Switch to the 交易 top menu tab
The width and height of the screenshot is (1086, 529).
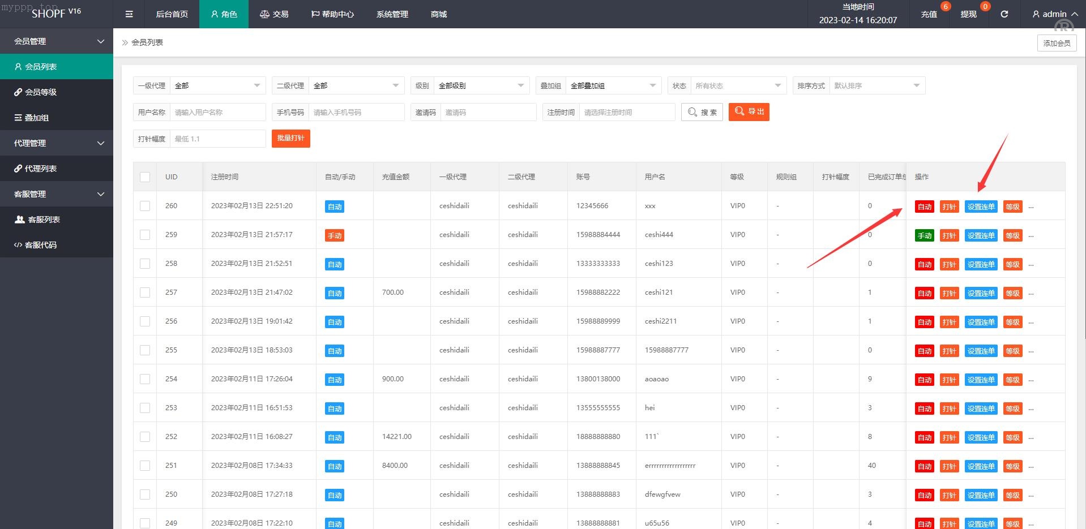(x=274, y=14)
